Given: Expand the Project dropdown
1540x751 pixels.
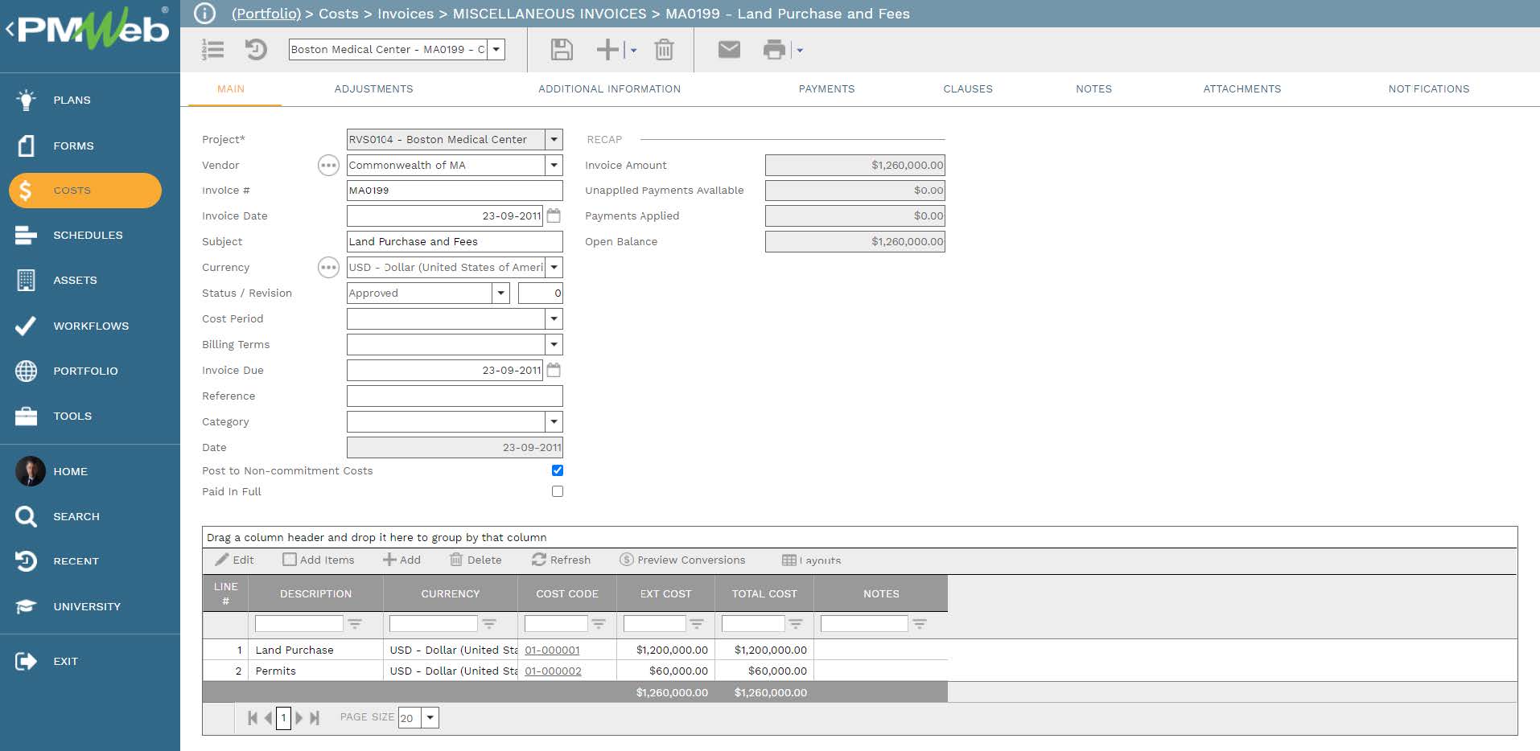Looking at the screenshot, I should (x=554, y=139).
